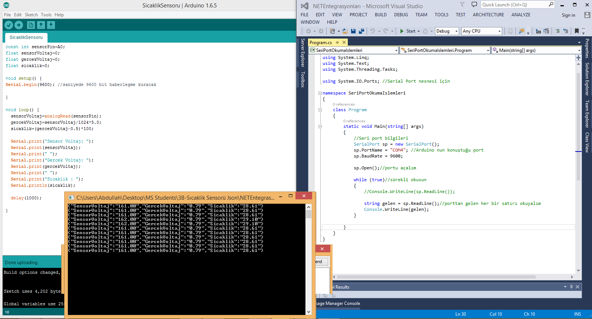Collapse the class Program code block
592x319 pixels.
pos(320,110)
